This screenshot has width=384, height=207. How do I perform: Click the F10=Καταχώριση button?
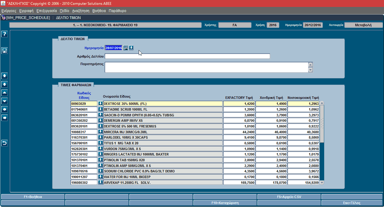tap(225, 203)
